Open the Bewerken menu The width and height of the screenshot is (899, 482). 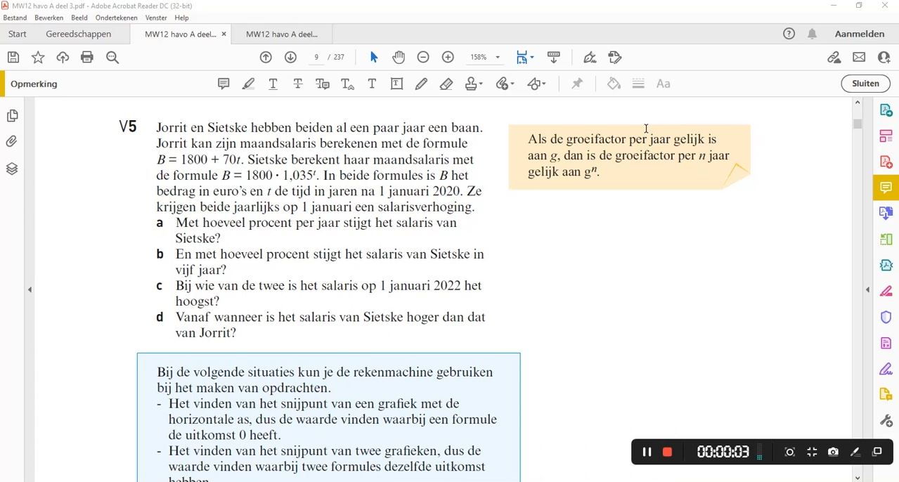click(x=48, y=18)
